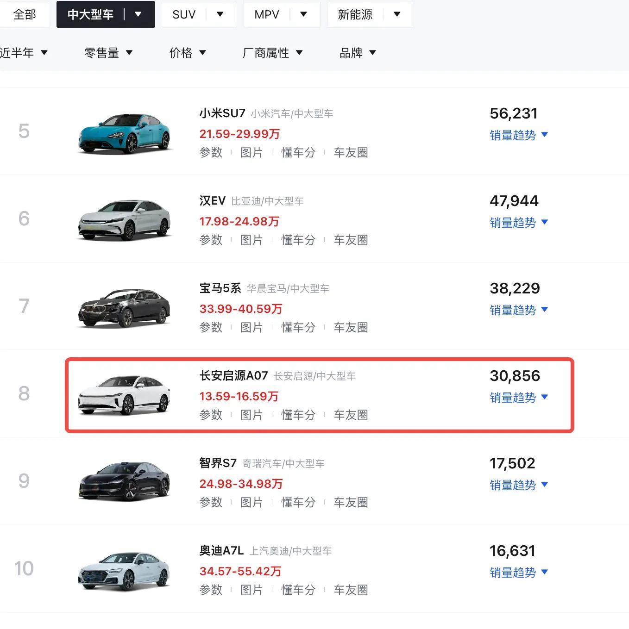Open the 汉EV car image
Screen dimensions: 629x629
click(x=124, y=219)
